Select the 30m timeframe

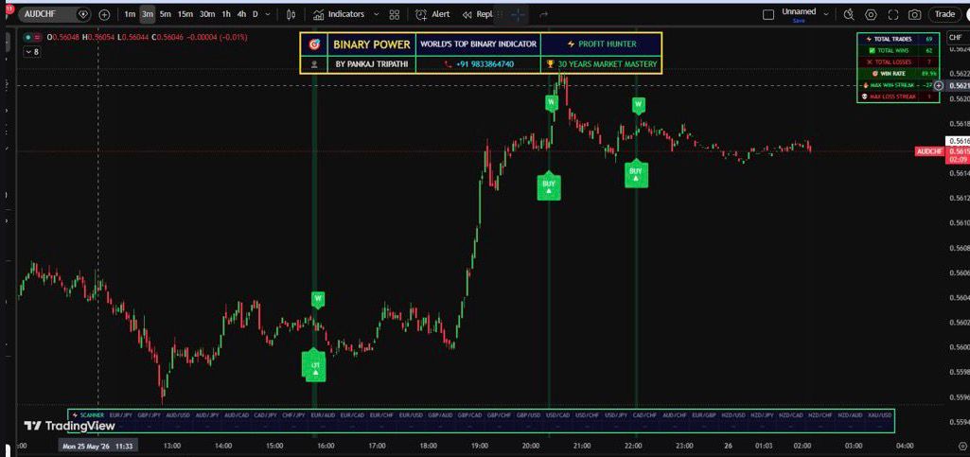click(x=207, y=14)
